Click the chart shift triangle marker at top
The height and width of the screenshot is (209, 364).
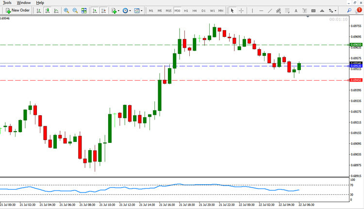point(308,17)
